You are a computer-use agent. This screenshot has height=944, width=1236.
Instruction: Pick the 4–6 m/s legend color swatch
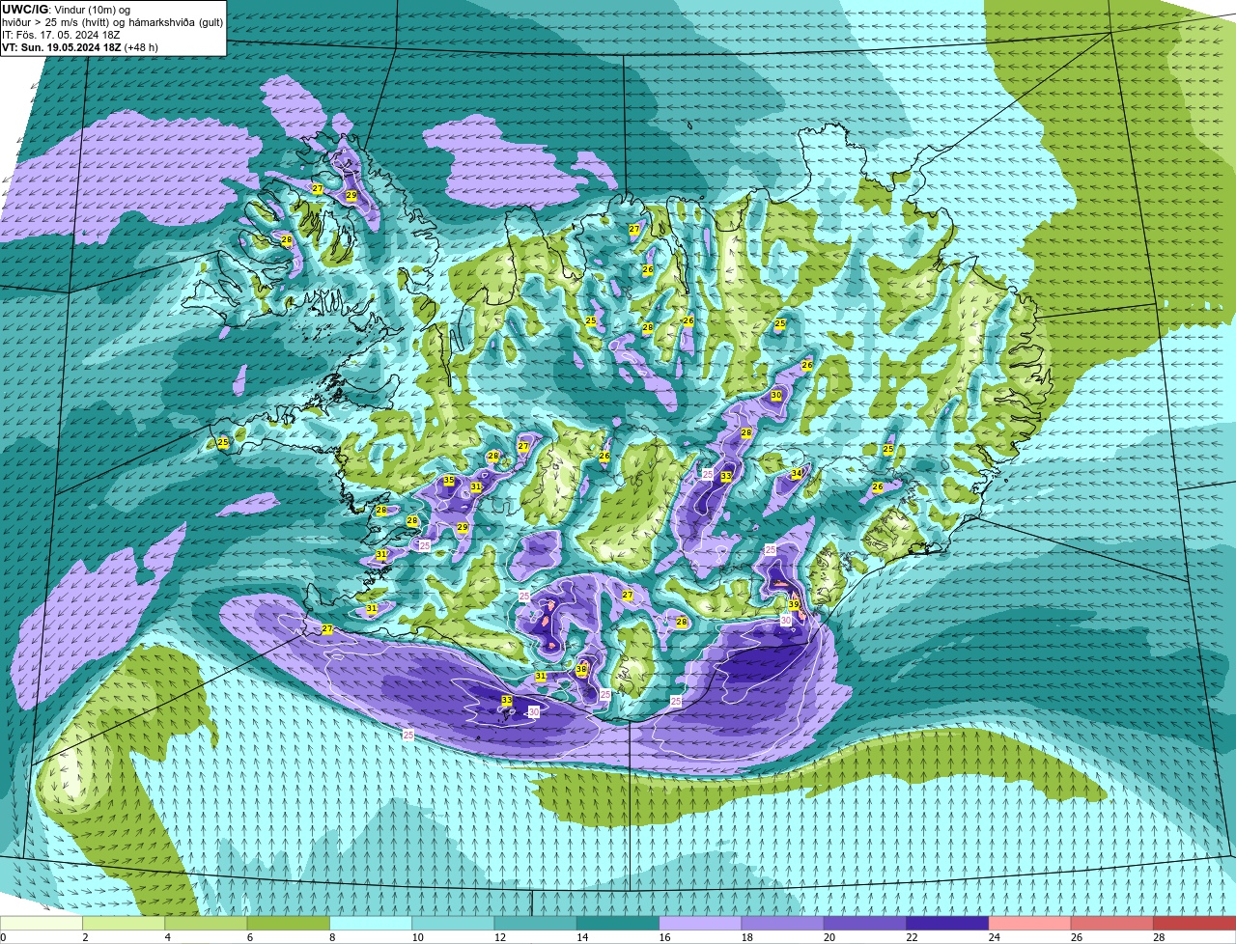(207, 924)
